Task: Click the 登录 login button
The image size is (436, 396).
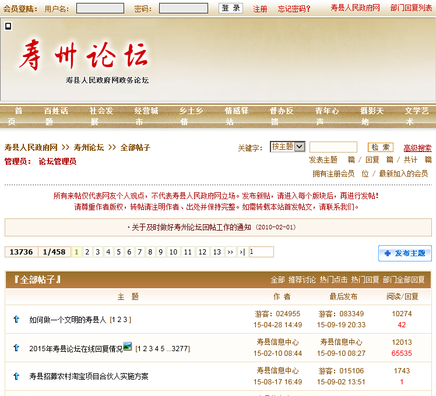Action: click(230, 8)
